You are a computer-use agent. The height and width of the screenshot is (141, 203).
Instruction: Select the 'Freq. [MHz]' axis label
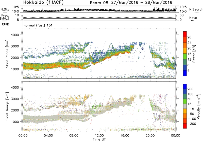pos(5,17)
